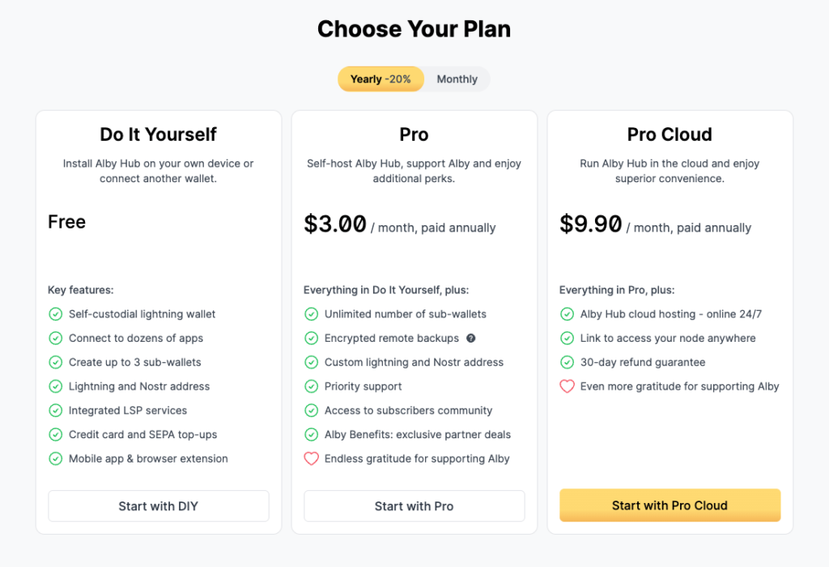Click checkmark icon for Credit card and SEPA top-ups
Viewport: 829px width, 567px height.
tap(56, 435)
